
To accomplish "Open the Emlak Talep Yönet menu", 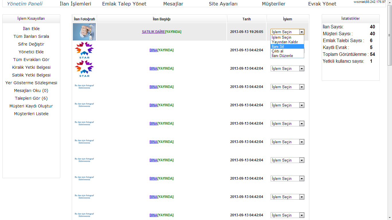I will coord(124,4).
